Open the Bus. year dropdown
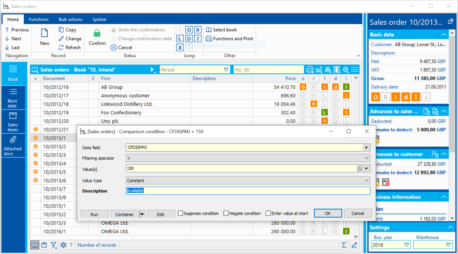Image resolution: width=458 pixels, height=254 pixels. click(406, 245)
